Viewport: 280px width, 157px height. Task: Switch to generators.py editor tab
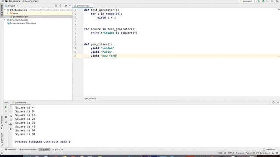[83, 6]
